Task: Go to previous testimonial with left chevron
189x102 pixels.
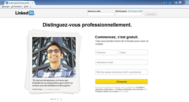Action: (58, 99)
